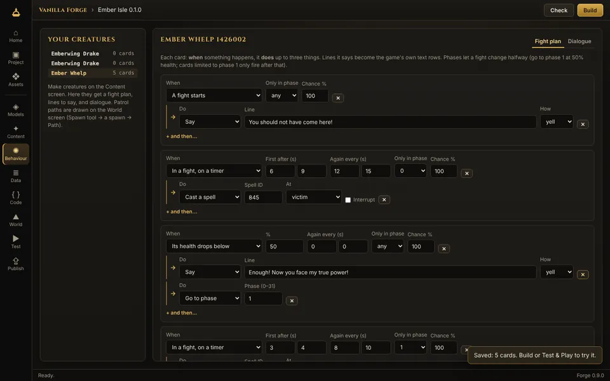The height and width of the screenshot is (381, 610).
Task: Add '+ and then...' to fight starts card
Action: click(182, 137)
